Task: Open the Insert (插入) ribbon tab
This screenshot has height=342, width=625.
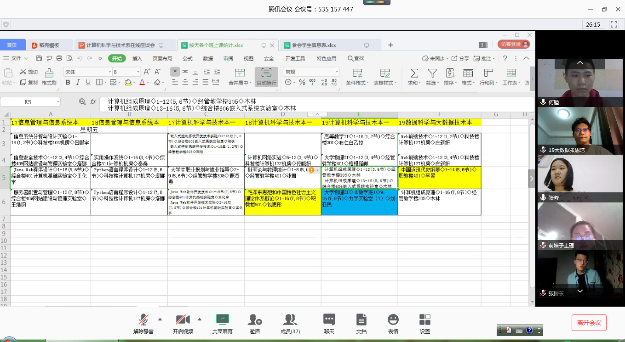Action: pos(137,58)
